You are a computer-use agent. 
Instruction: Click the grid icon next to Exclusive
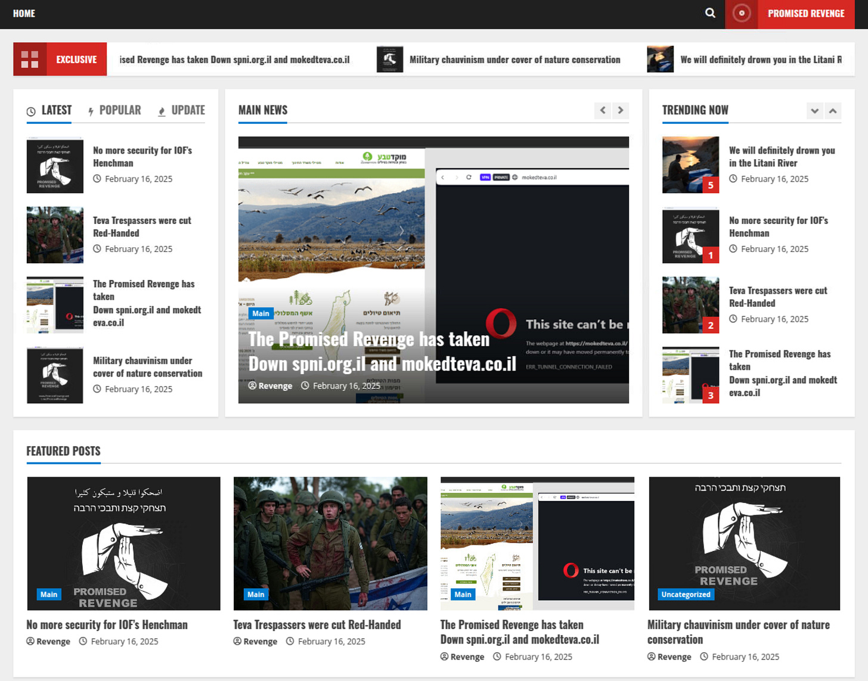coord(30,59)
